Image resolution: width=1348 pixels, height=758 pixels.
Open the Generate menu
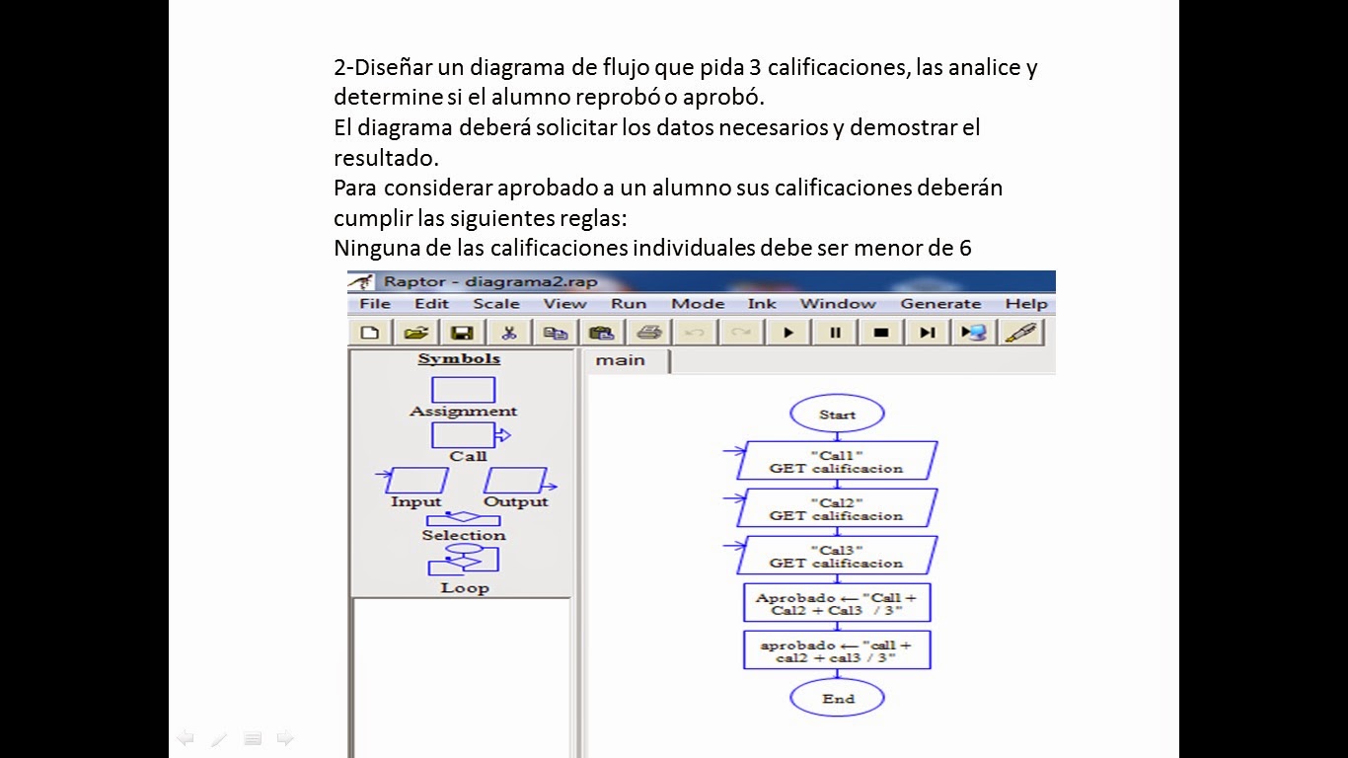940,304
